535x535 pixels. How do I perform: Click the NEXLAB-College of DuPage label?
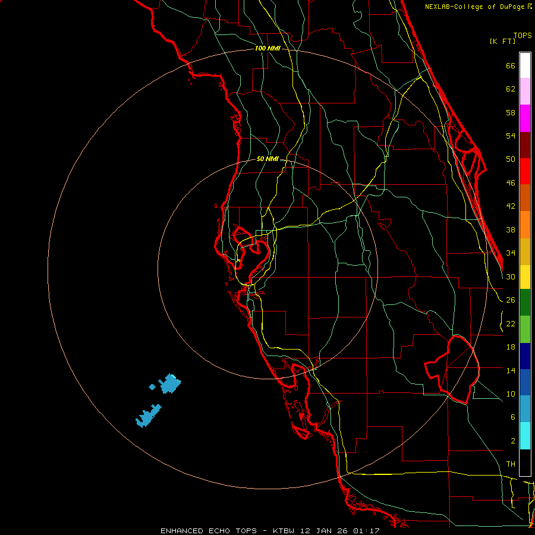click(x=476, y=7)
